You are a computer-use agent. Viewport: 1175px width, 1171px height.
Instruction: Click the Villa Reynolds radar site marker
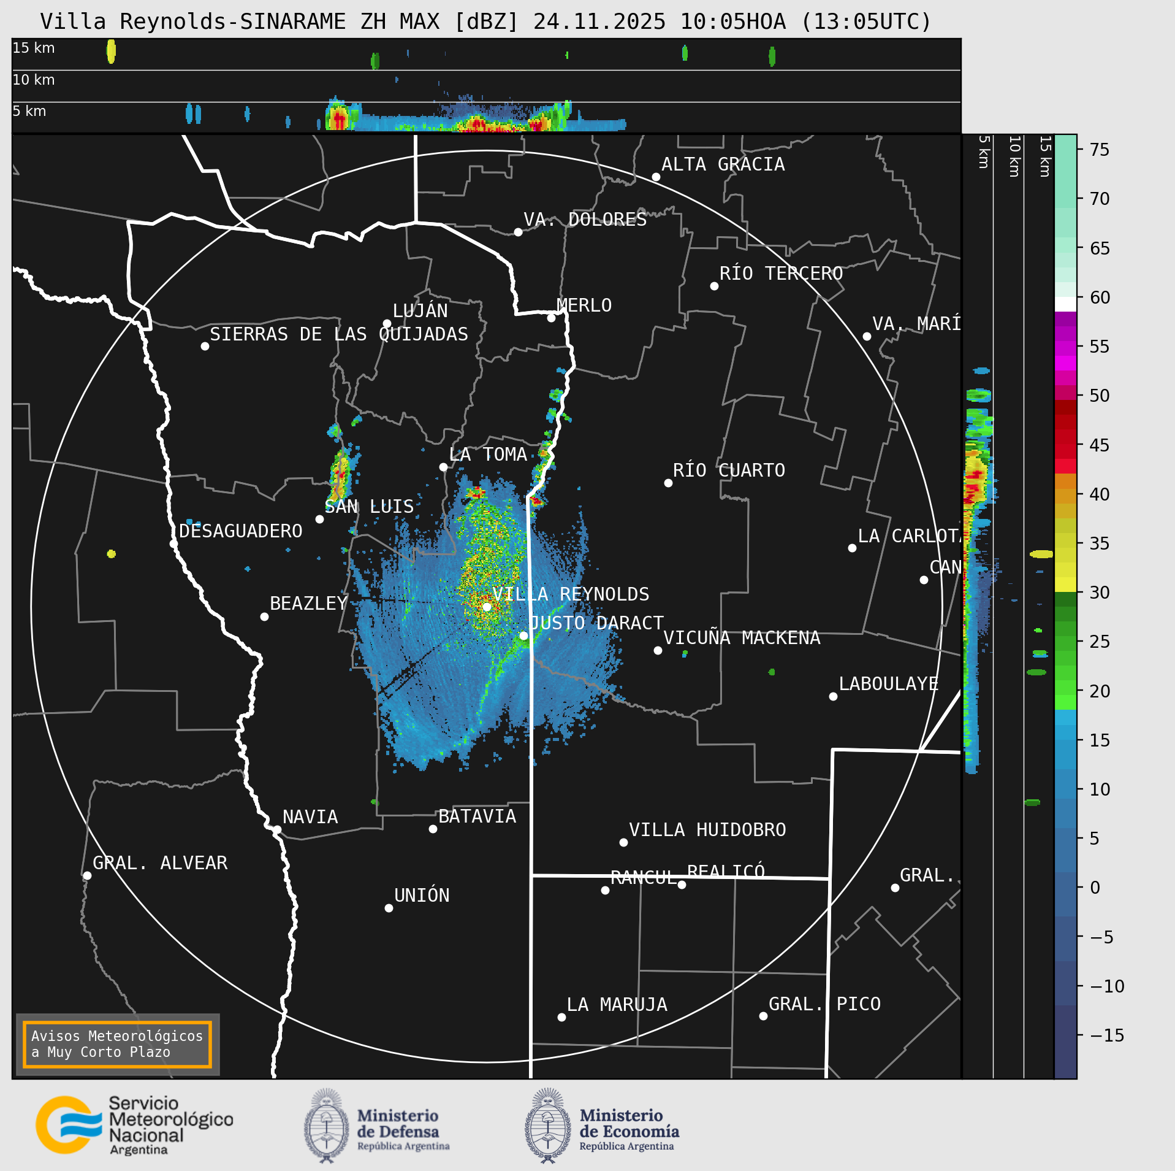click(x=487, y=607)
